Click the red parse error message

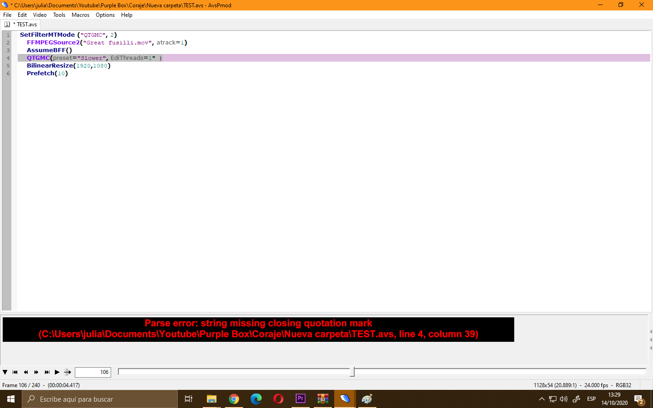[x=258, y=329]
